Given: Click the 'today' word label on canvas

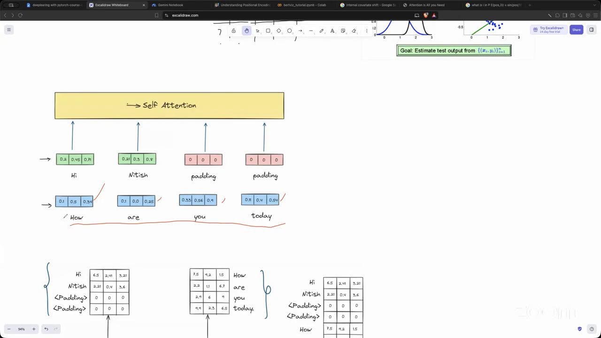Looking at the screenshot, I should 262,216.
